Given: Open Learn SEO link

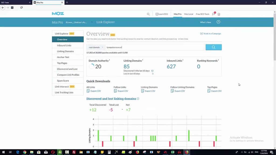Looking at the screenshot, I should pyautogui.click(x=162, y=14).
